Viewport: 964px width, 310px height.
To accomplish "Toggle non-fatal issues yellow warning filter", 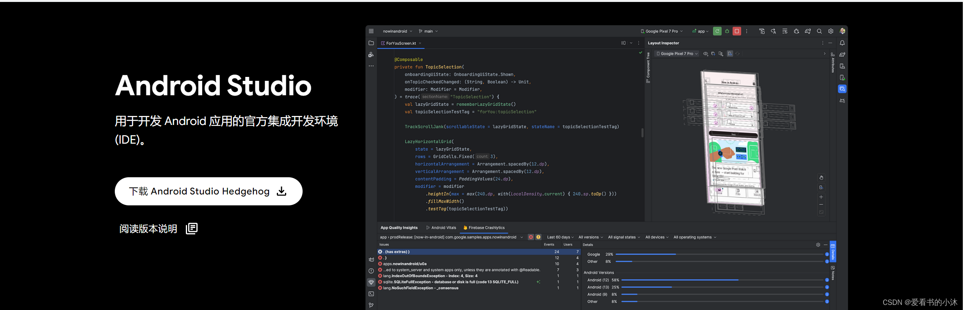I will point(538,237).
